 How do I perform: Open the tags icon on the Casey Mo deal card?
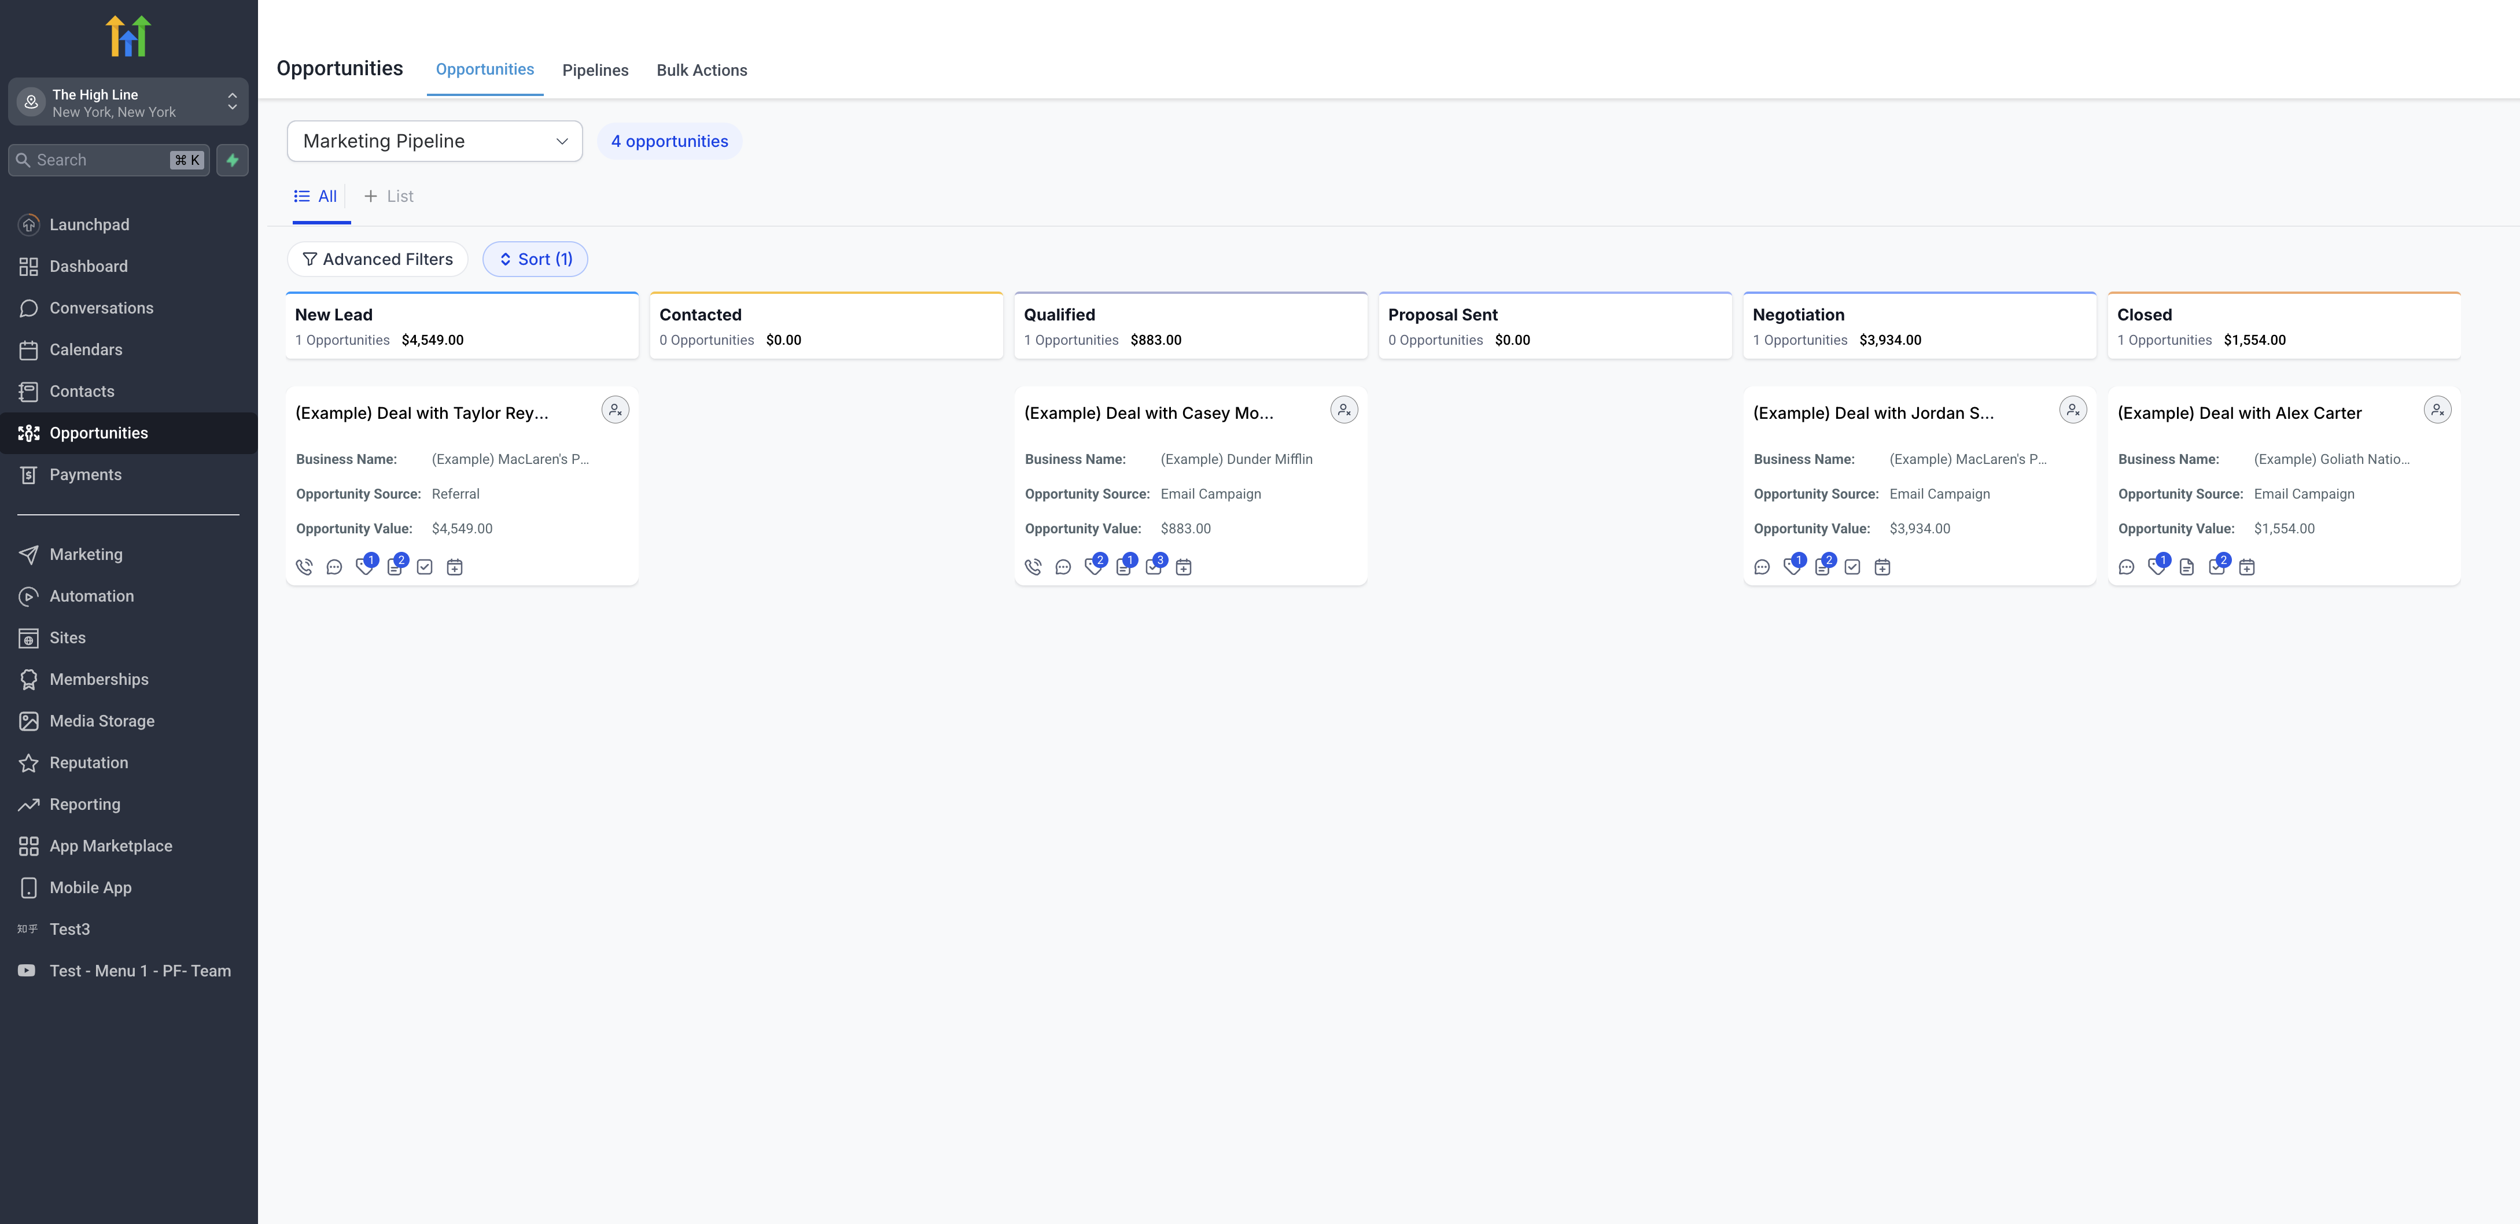coord(1093,566)
